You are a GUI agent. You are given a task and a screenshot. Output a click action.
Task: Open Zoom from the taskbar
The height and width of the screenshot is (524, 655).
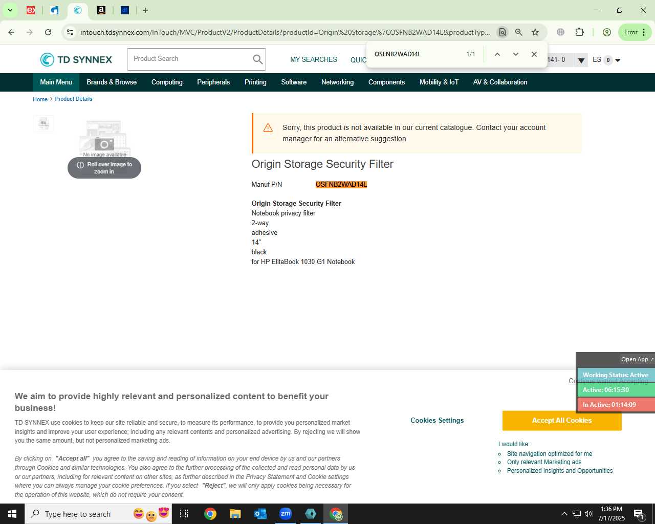(x=286, y=514)
